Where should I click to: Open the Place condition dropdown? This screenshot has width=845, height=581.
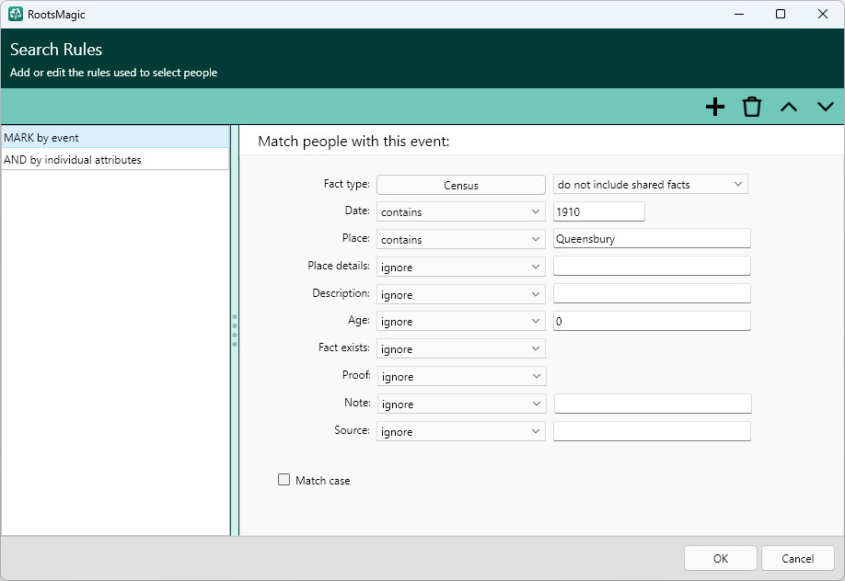(x=461, y=239)
